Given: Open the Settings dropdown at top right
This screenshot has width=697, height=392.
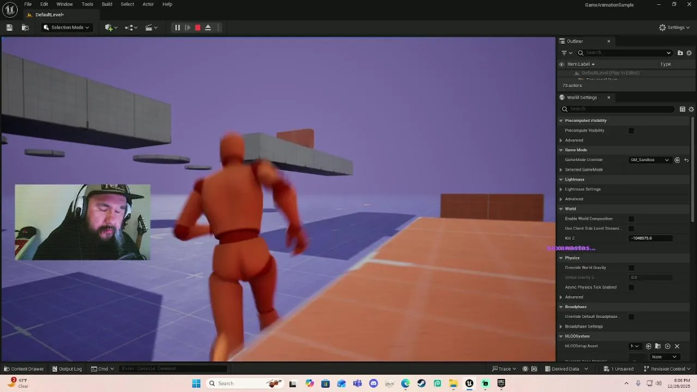Looking at the screenshot, I should click(674, 27).
